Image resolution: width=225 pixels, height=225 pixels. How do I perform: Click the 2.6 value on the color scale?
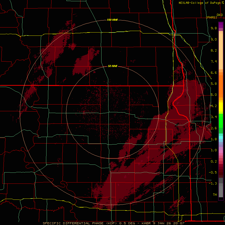[214, 128]
